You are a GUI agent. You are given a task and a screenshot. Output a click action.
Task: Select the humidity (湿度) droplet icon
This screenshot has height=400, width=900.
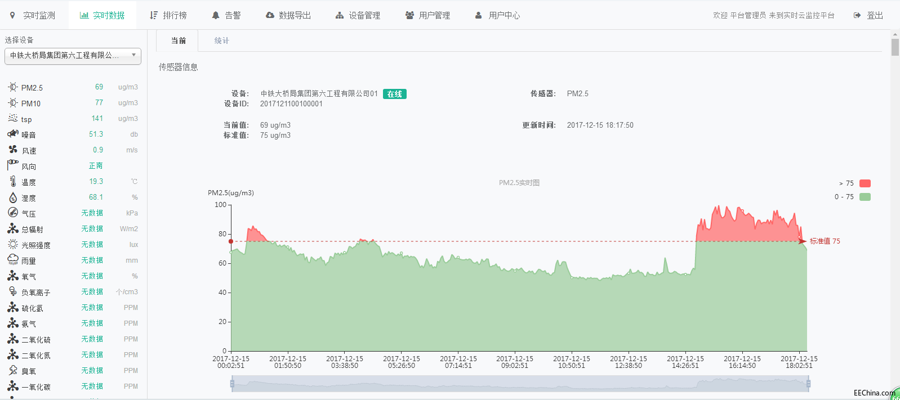[x=13, y=197]
